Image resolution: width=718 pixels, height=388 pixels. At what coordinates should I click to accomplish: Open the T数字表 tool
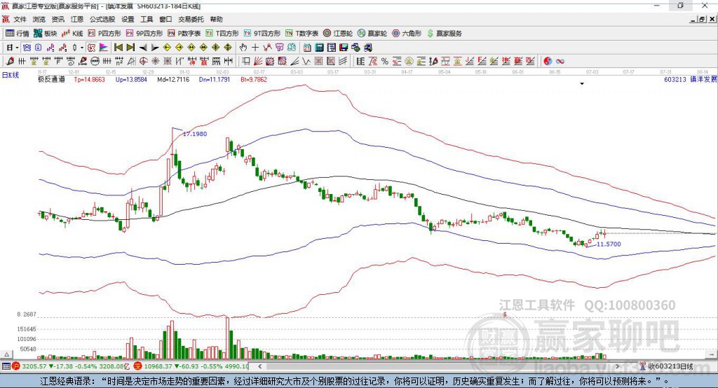coord(302,34)
